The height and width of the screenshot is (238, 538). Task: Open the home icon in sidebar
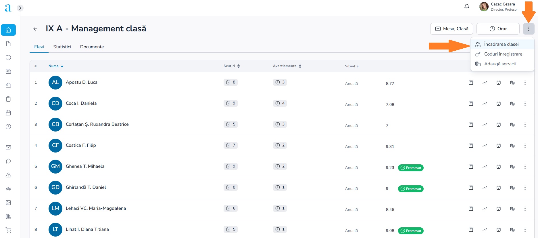click(8, 30)
